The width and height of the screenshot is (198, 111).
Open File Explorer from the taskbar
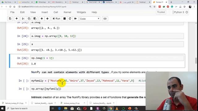click(x=66, y=108)
